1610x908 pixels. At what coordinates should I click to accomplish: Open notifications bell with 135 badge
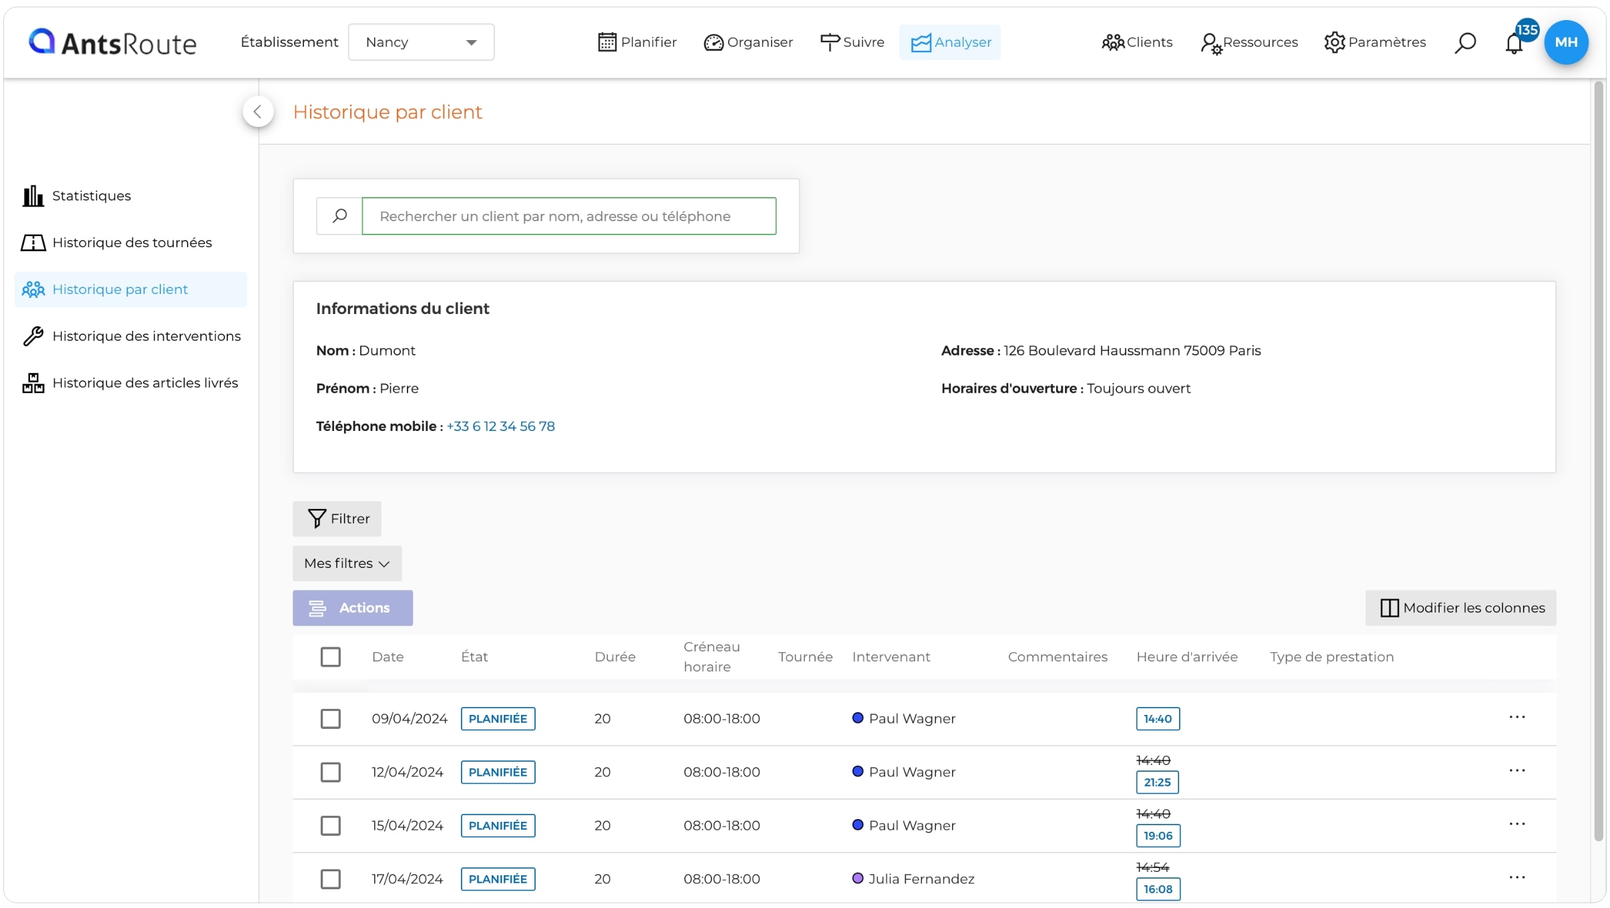1515,42
